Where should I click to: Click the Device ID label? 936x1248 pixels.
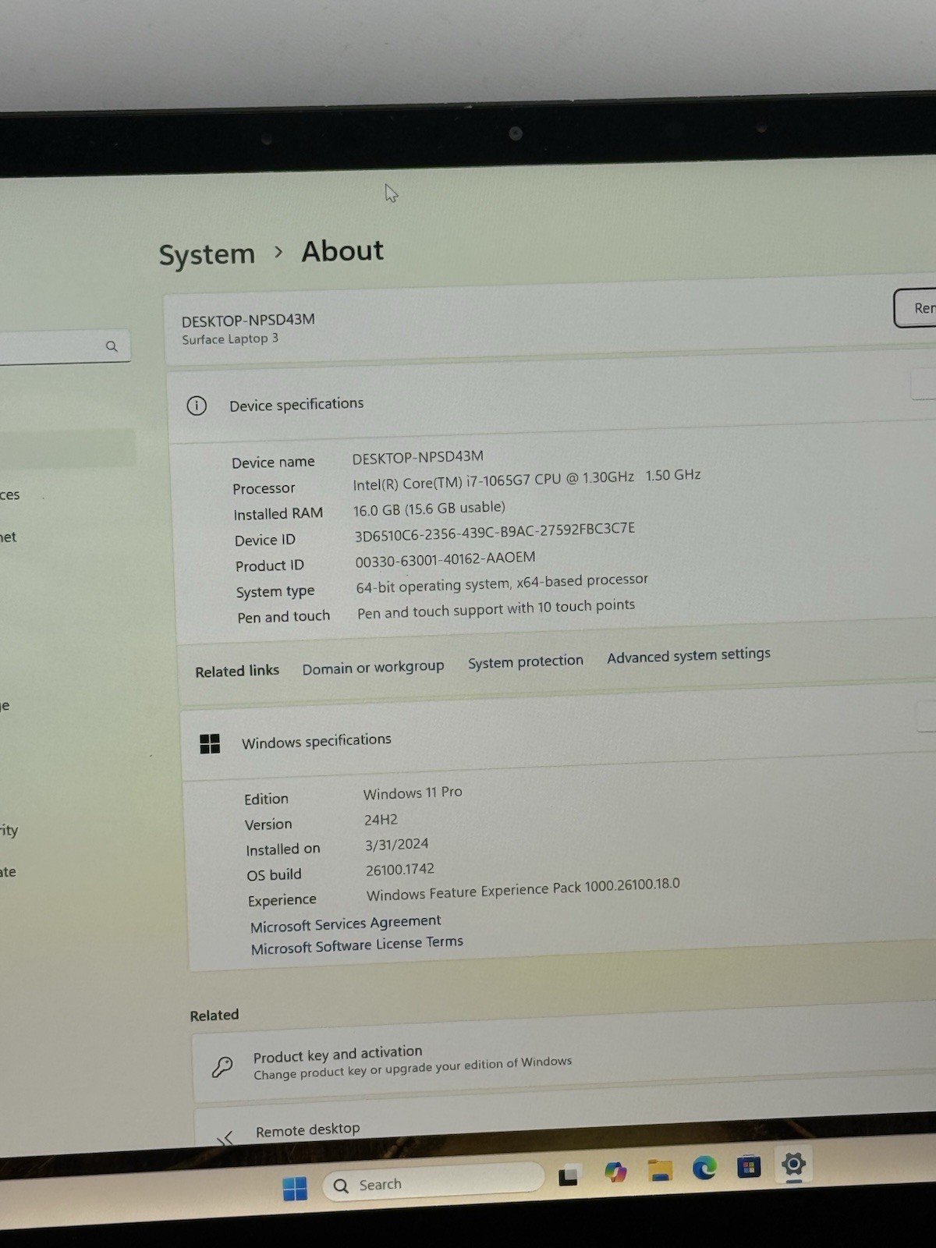(265, 540)
